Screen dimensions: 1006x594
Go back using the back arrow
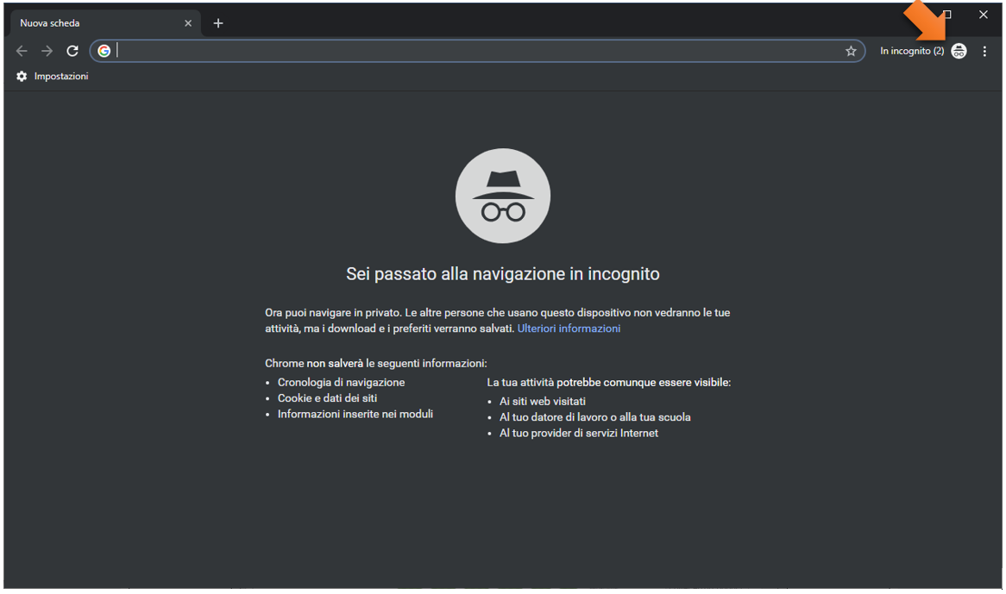click(x=22, y=51)
